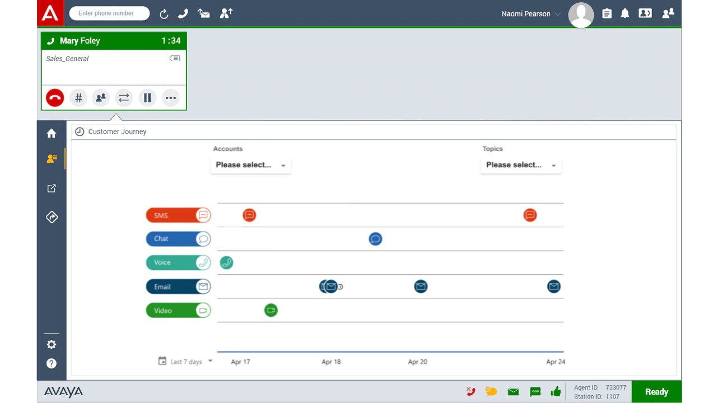Image resolution: width=717 pixels, height=403 pixels.
Task: Select the Email event near Apr 18
Action: coord(331,287)
